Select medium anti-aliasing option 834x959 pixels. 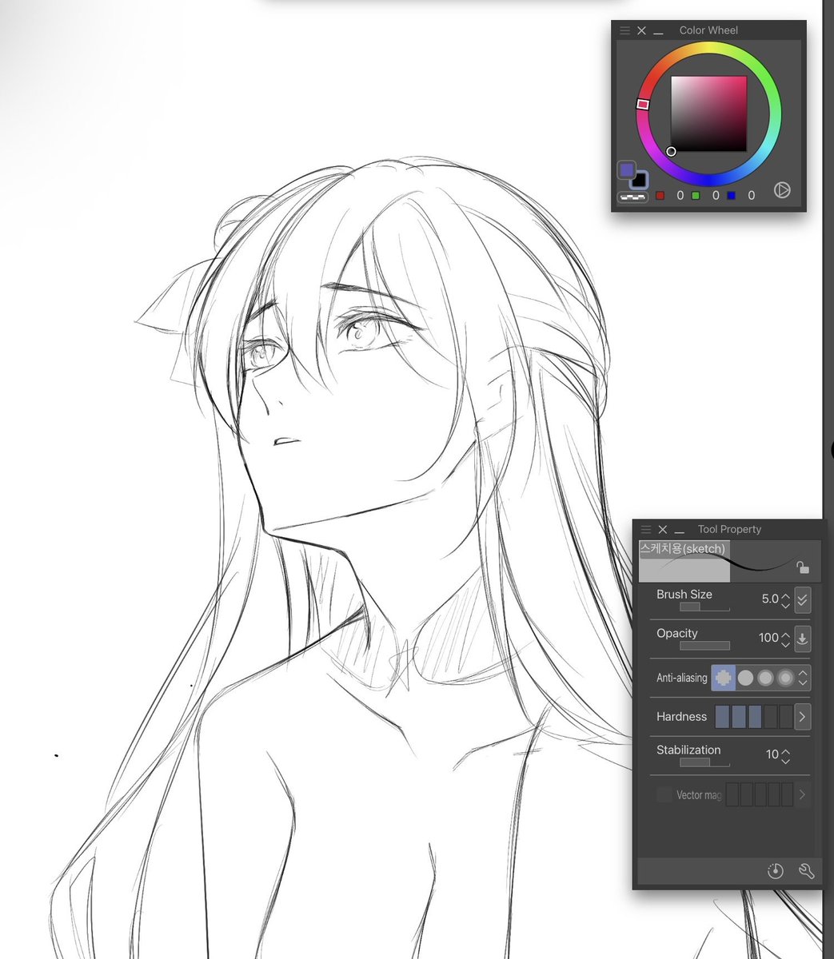(765, 678)
